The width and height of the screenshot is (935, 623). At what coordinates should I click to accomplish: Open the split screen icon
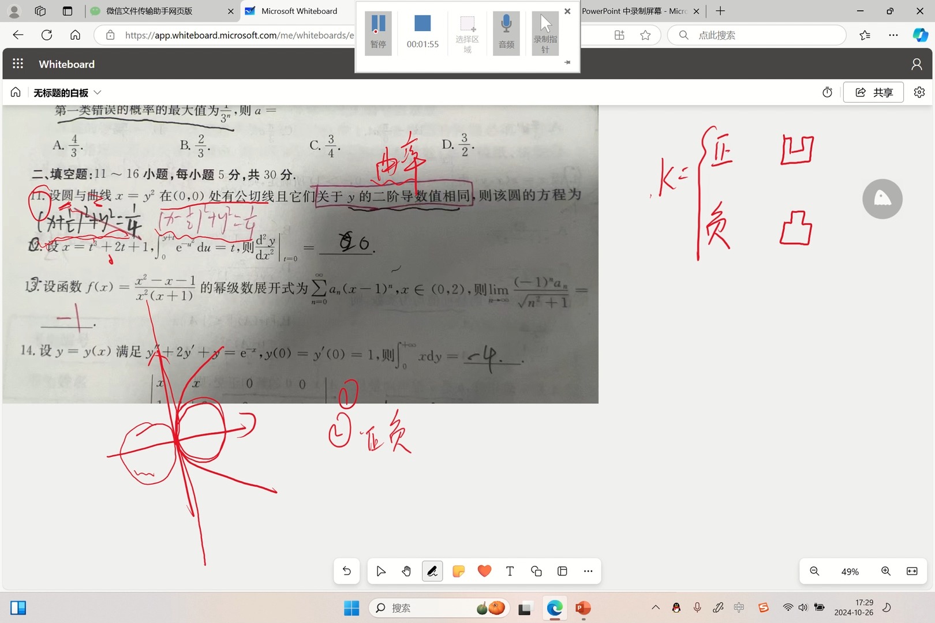point(619,35)
